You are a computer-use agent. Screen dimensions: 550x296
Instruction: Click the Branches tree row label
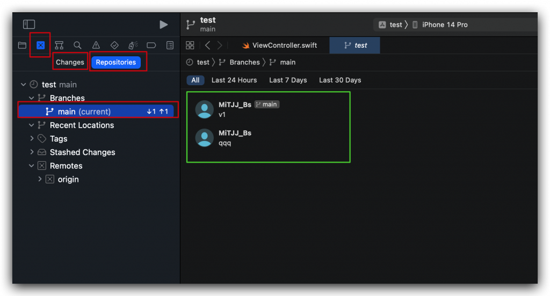pyautogui.click(x=67, y=98)
